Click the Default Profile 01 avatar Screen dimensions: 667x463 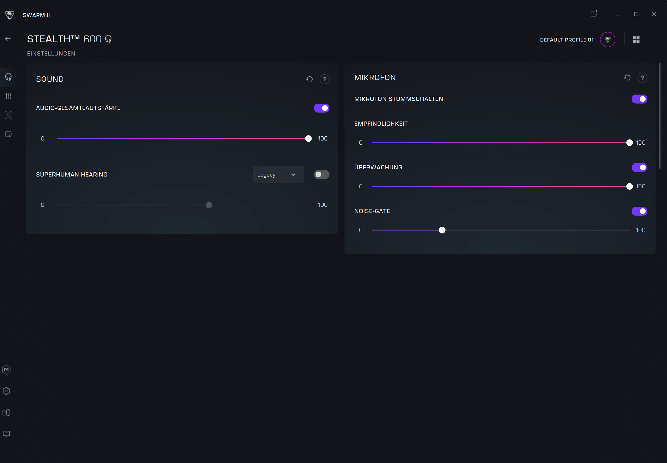[608, 40]
